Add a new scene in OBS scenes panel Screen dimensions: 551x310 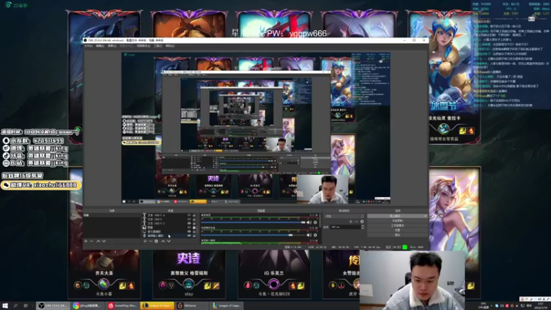click(x=85, y=241)
